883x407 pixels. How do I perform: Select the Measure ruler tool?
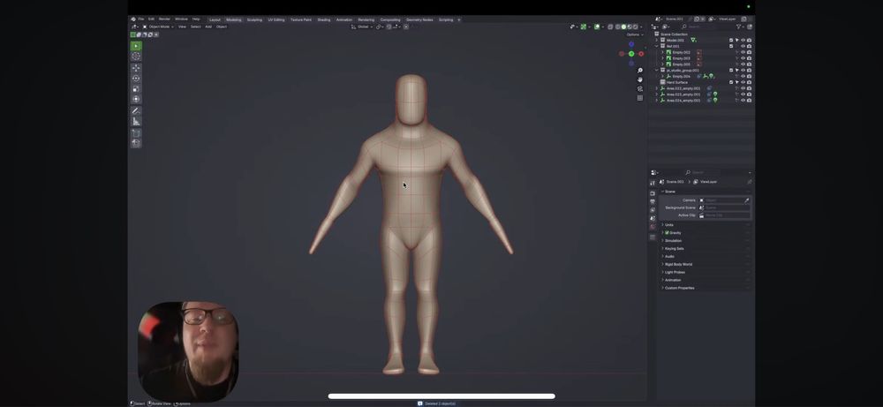[136, 122]
